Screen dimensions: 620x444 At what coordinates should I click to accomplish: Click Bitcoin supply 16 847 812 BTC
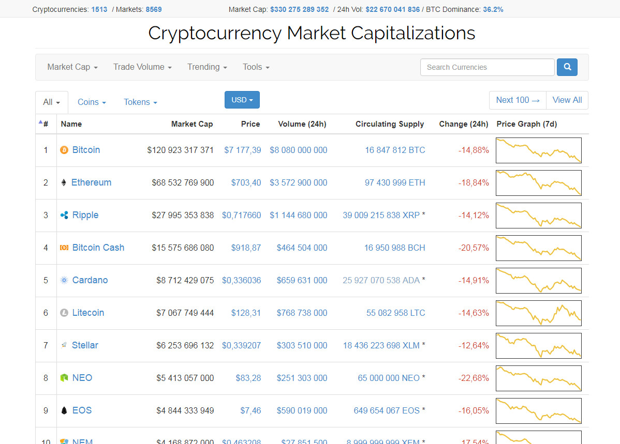[395, 150]
